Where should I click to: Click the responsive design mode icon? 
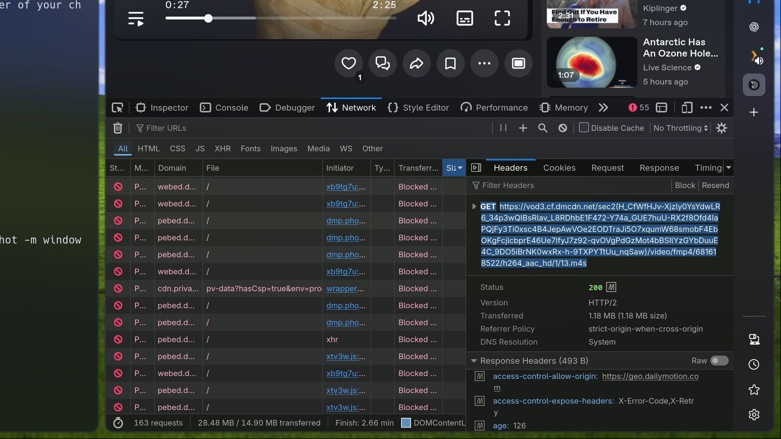coord(687,107)
